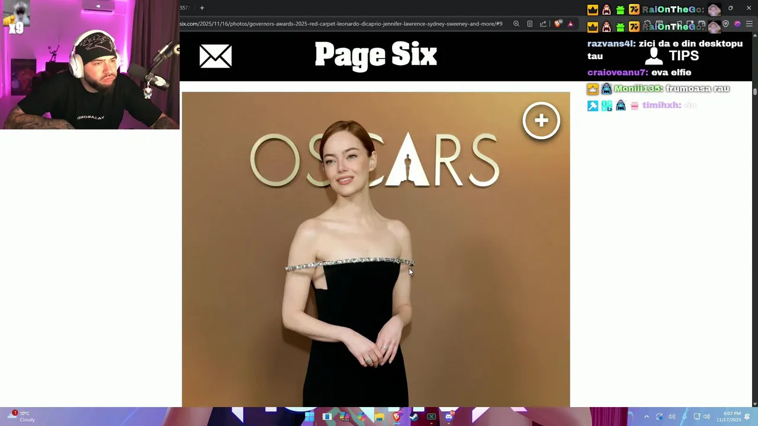This screenshot has width=758, height=426.
Task: Click the Emma Stone Oscars photo
Action: tap(375, 249)
